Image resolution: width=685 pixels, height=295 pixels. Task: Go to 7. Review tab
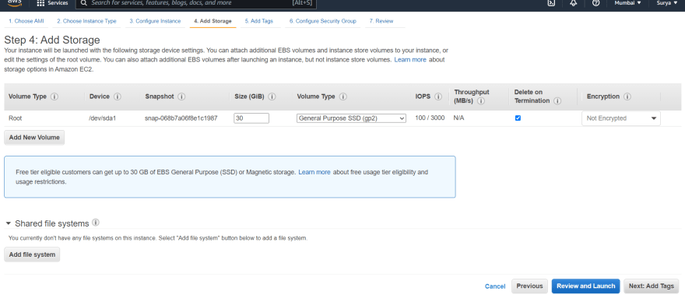[x=381, y=21]
